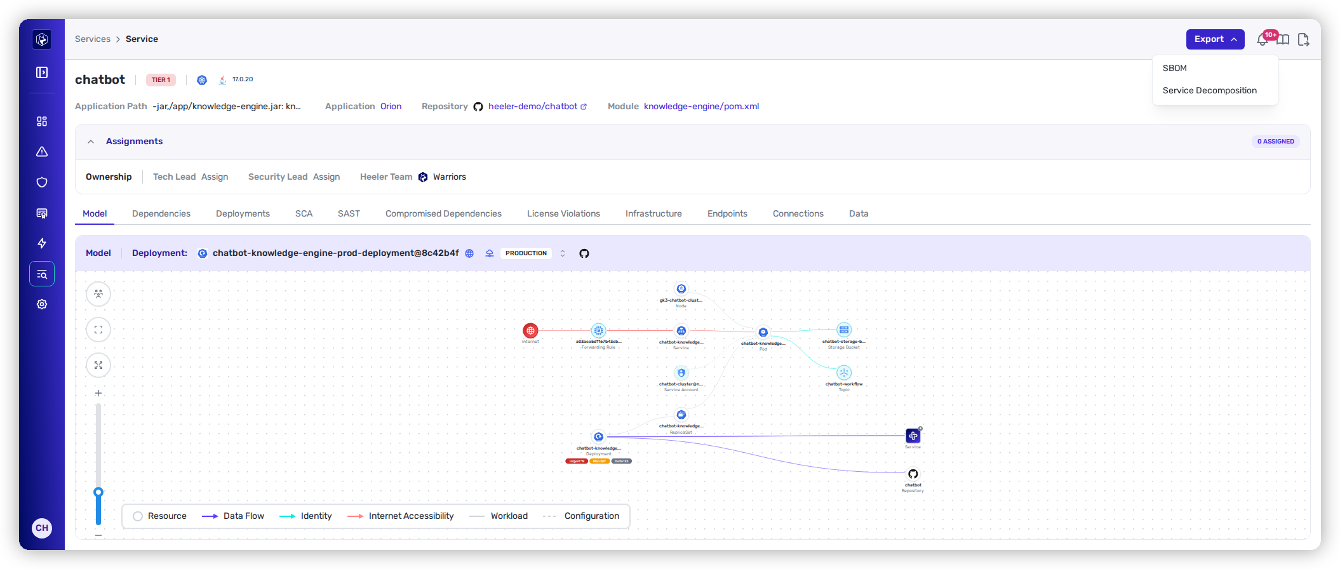Click the fullscreen expand graph button
Image resolution: width=1340 pixels, height=569 pixels.
(98, 365)
